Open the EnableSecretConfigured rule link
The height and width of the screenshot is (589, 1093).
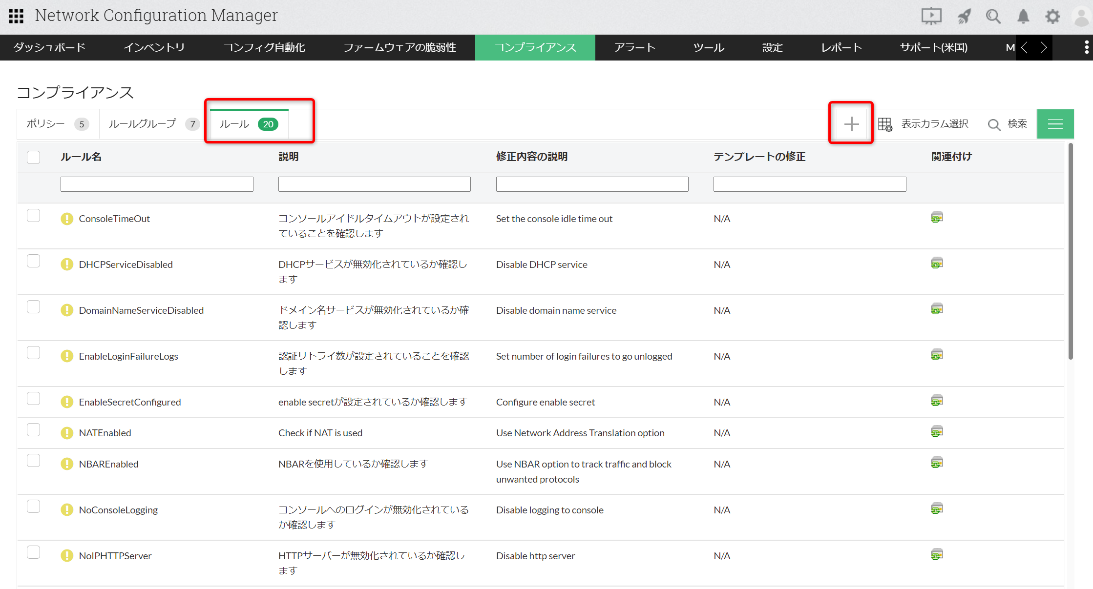tap(130, 402)
